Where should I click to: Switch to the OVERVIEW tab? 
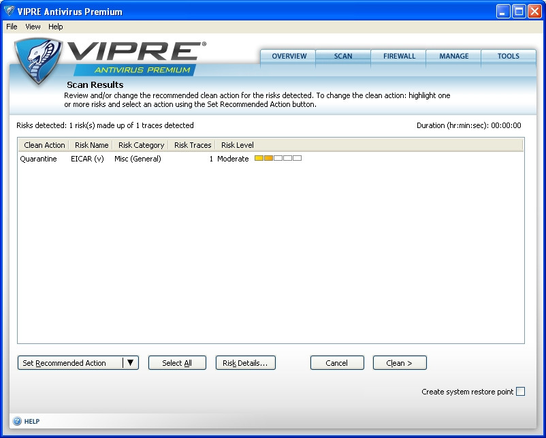(x=289, y=56)
